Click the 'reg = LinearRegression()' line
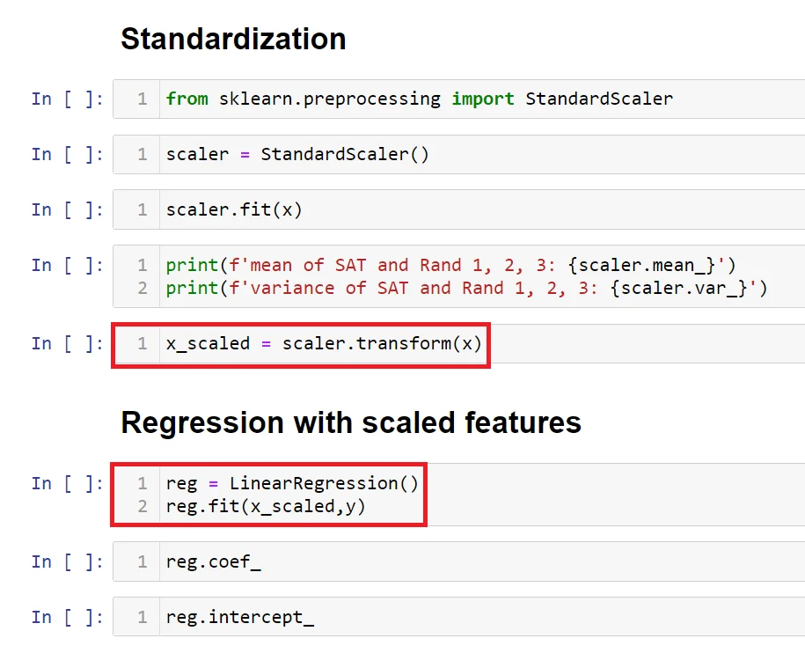Image resolution: width=805 pixels, height=653 pixels. 292,483
